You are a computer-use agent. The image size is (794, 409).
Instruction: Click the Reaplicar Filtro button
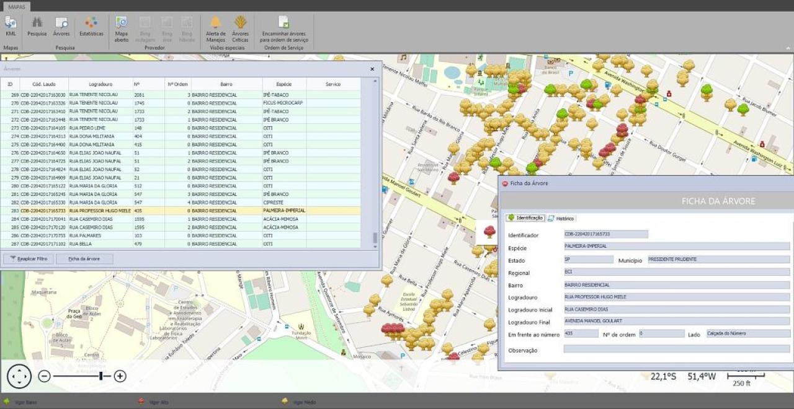click(28, 258)
